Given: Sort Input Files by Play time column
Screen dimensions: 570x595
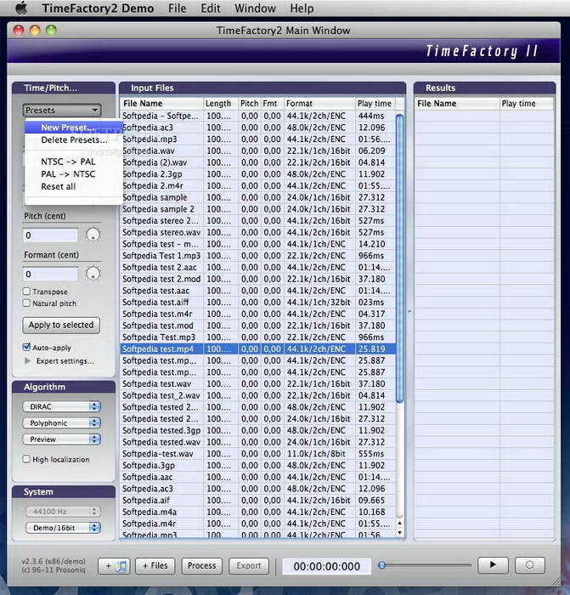Looking at the screenshot, I should (375, 104).
